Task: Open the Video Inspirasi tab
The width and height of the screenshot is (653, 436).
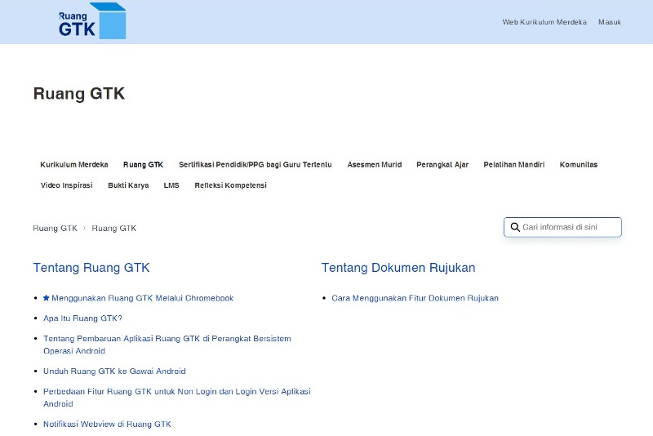Action: [x=67, y=185]
